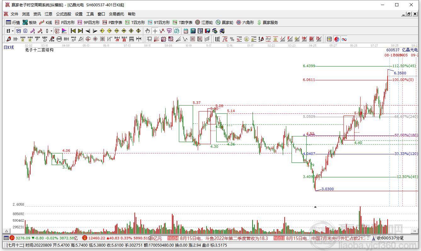Open 赢家服务 with dollar icon
Image resolution: width=421 pixels, height=251 pixels.
click(268, 22)
